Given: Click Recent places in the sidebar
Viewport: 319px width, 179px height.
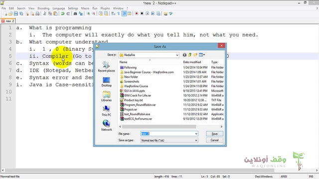Looking at the screenshot, I should 106,67.
